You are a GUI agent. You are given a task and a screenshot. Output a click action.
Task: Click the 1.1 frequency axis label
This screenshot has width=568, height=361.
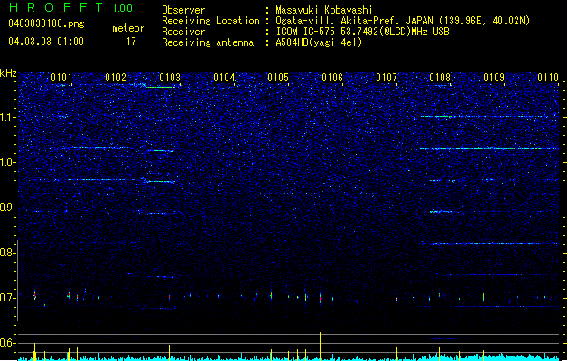[7, 117]
